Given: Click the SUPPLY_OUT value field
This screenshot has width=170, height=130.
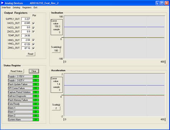Looking at the screenshot, I should coord(26,19).
